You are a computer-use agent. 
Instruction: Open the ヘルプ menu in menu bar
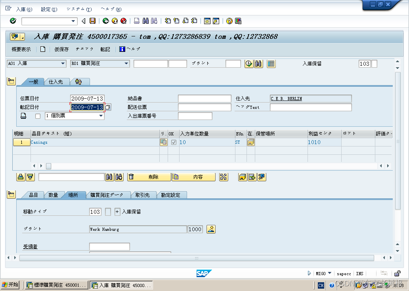click(x=111, y=9)
